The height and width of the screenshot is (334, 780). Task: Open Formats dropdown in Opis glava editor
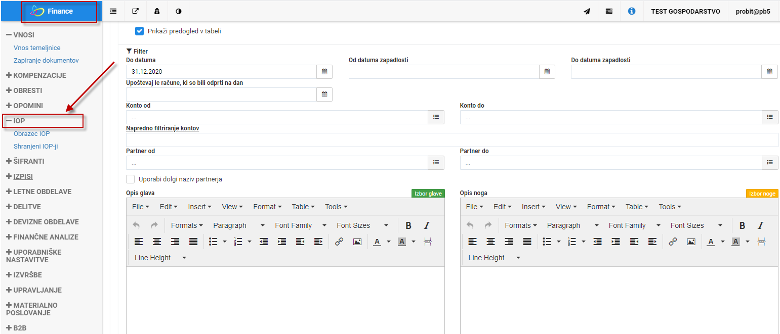click(x=187, y=225)
